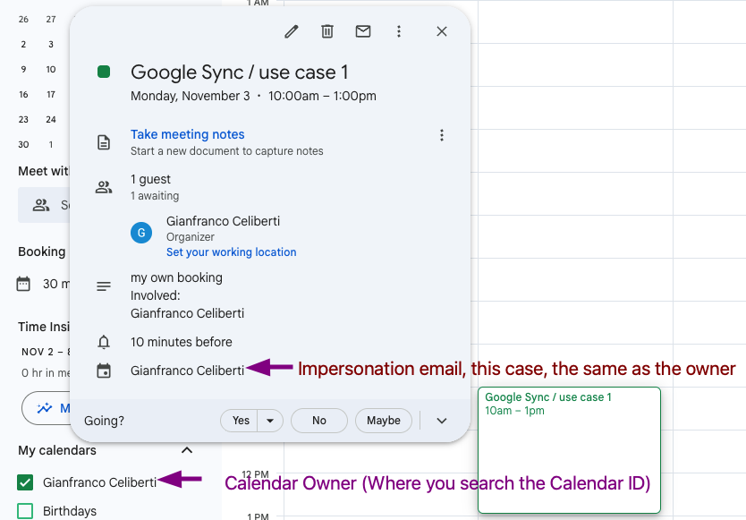Click the reminder bell icon
Viewport: 746px width, 520px height.
click(x=104, y=342)
